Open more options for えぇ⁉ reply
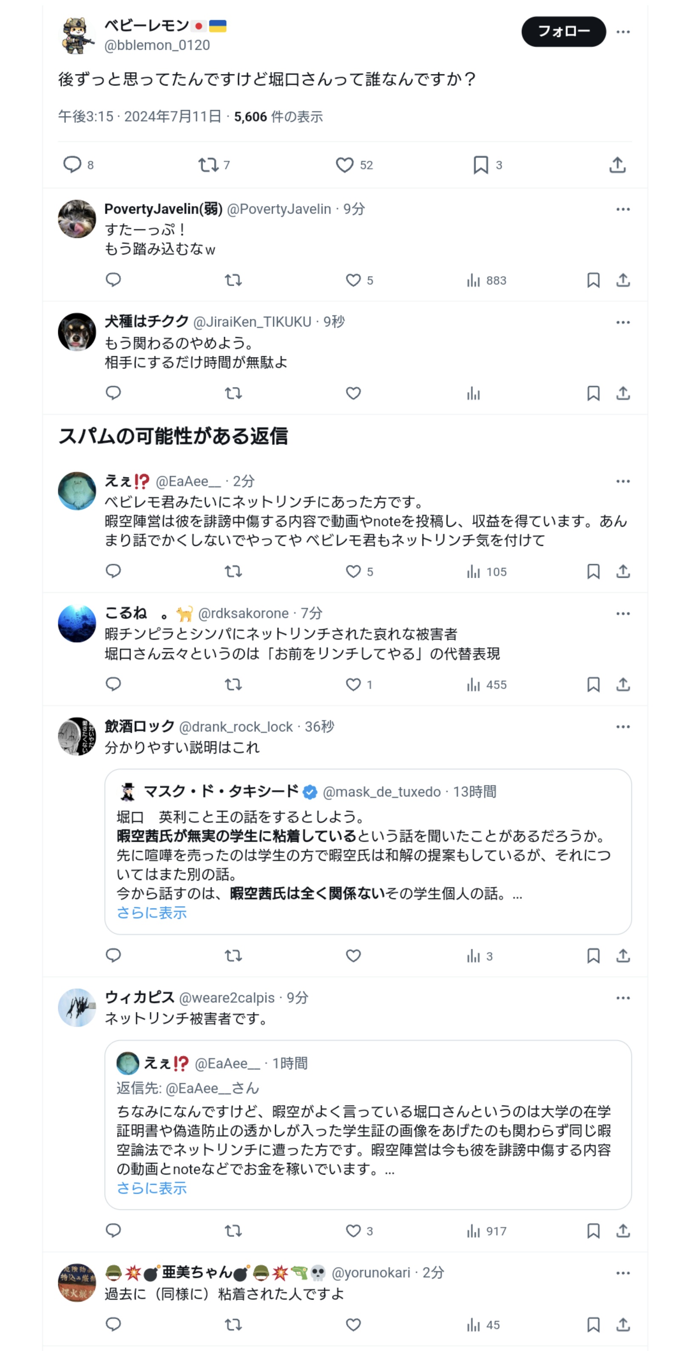This screenshot has width=699, height=1351. click(622, 481)
